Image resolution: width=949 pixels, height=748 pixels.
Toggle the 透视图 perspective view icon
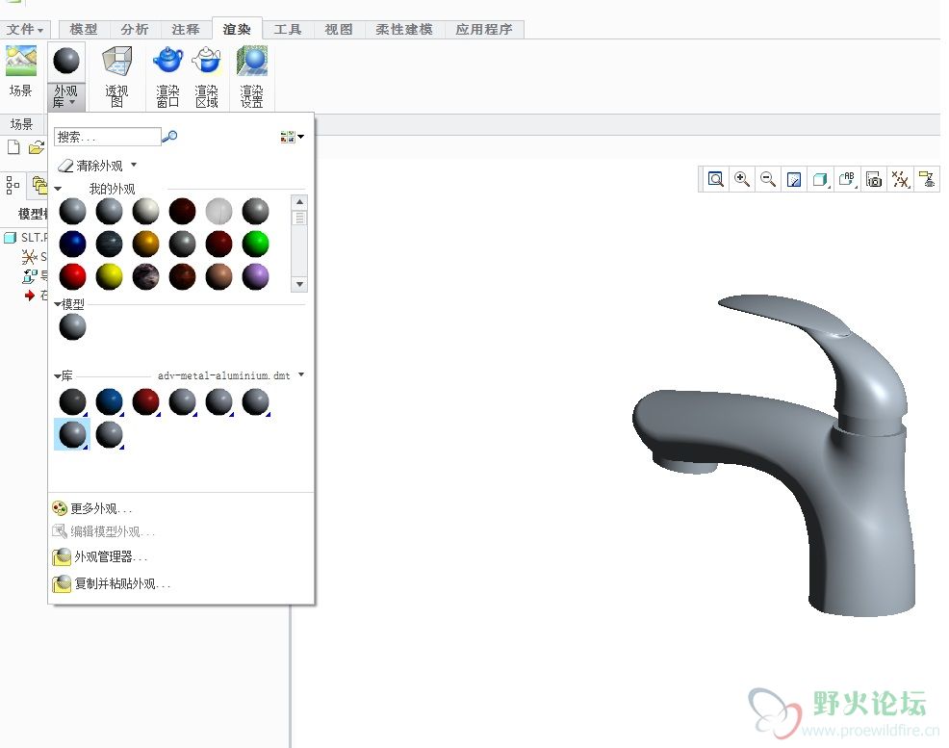116,77
